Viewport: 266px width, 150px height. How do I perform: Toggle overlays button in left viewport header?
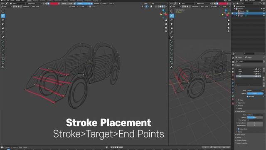coord(151,7)
